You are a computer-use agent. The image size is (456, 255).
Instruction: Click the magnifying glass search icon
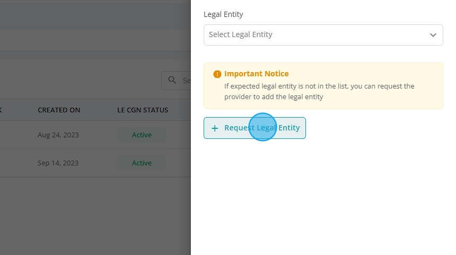tap(172, 80)
